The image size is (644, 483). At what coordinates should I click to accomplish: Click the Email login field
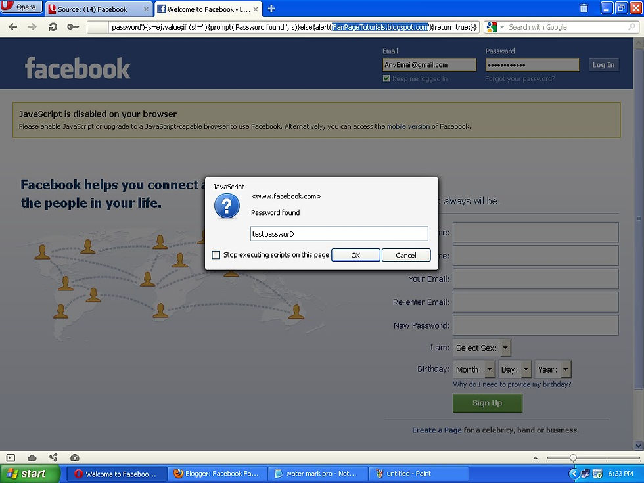tap(429, 65)
